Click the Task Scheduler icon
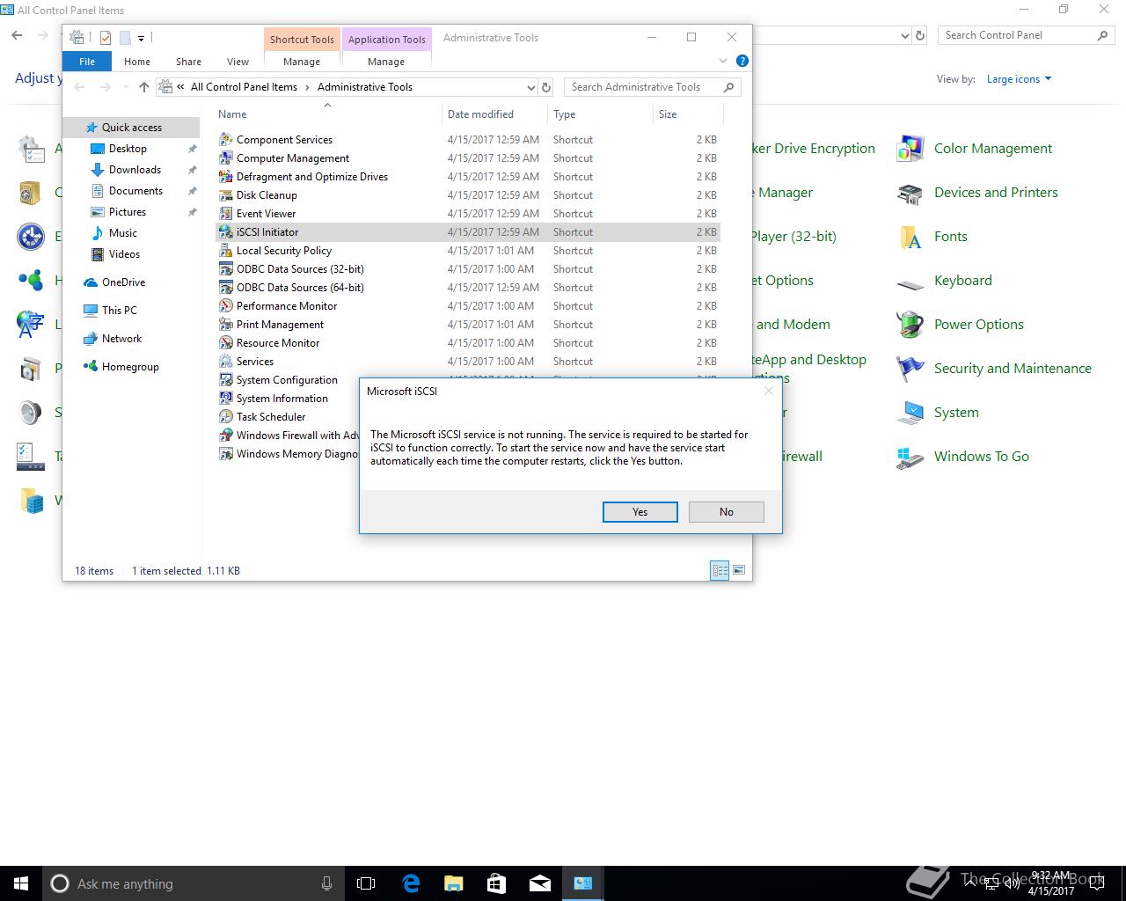The width and height of the screenshot is (1126, 901). coord(226,417)
